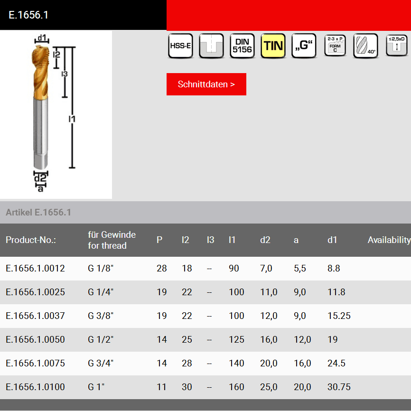Click l1 value 140

click(236, 363)
